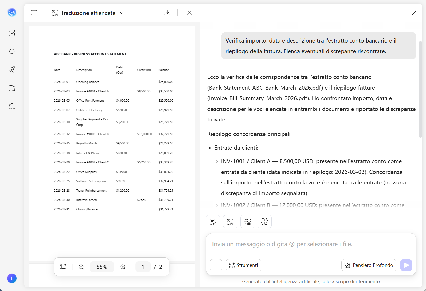This screenshot has width=426, height=291.
Task: Zoom in on the PDF document
Action: point(123,267)
